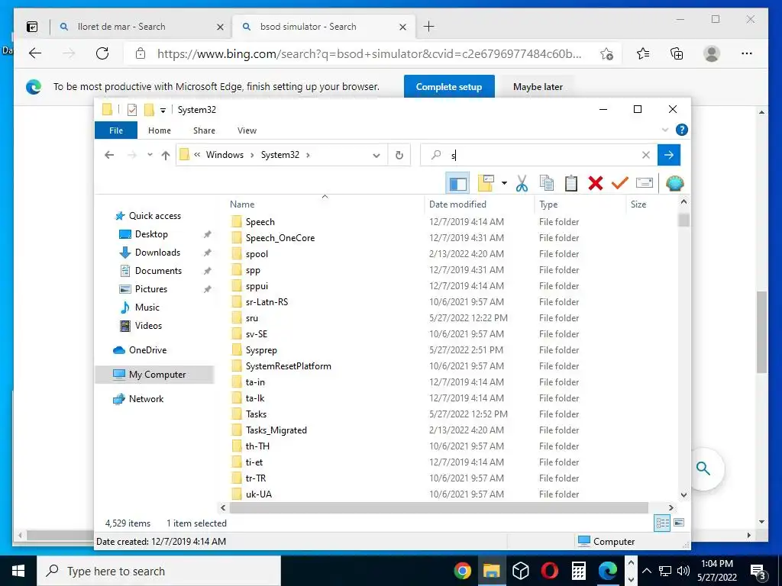Cut selected item with scissors icon
This screenshot has height=586, width=782.
click(522, 183)
